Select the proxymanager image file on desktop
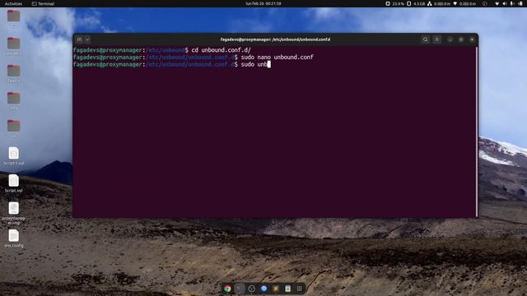The height and width of the screenshot is (296, 527). click(x=13, y=213)
